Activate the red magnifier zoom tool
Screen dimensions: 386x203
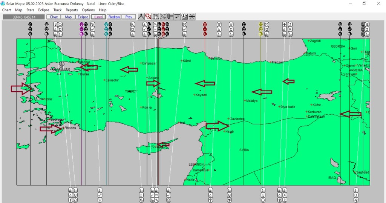[x=148, y=17]
